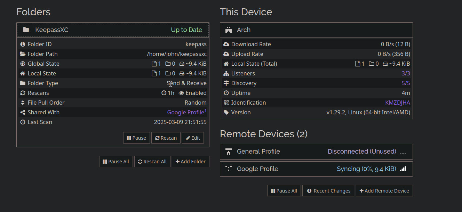Rescan the KeepassXC folder
Image resolution: width=462 pixels, height=212 pixels.
[x=166, y=138]
